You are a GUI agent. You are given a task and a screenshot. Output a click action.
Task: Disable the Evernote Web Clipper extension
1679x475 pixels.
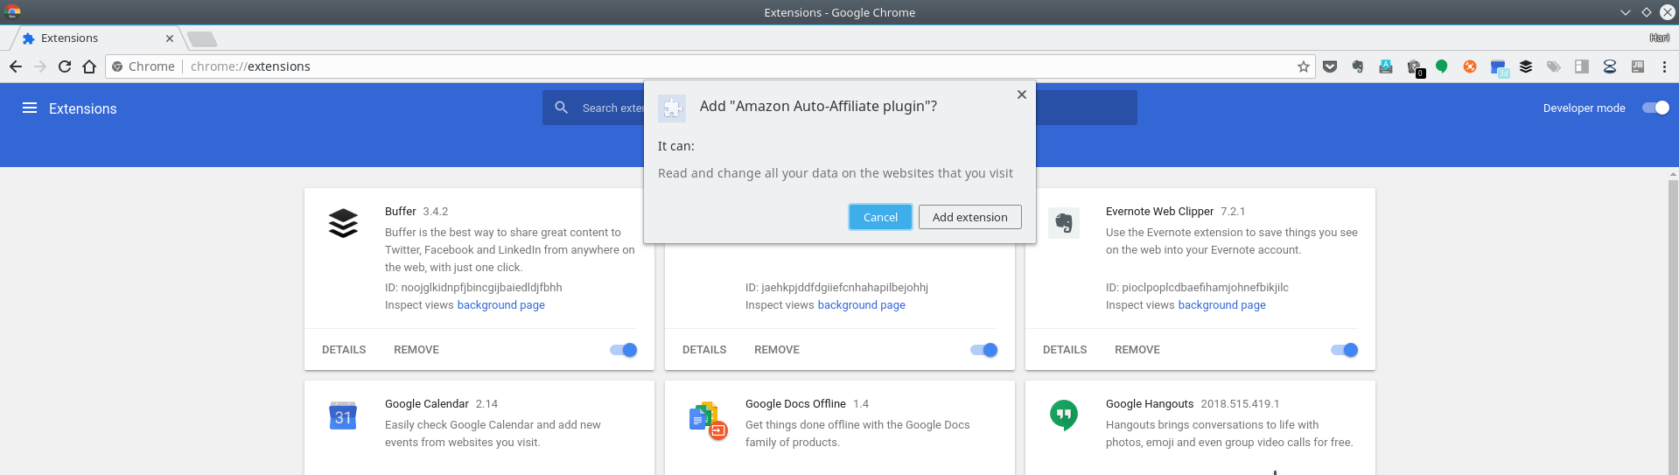pos(1344,350)
